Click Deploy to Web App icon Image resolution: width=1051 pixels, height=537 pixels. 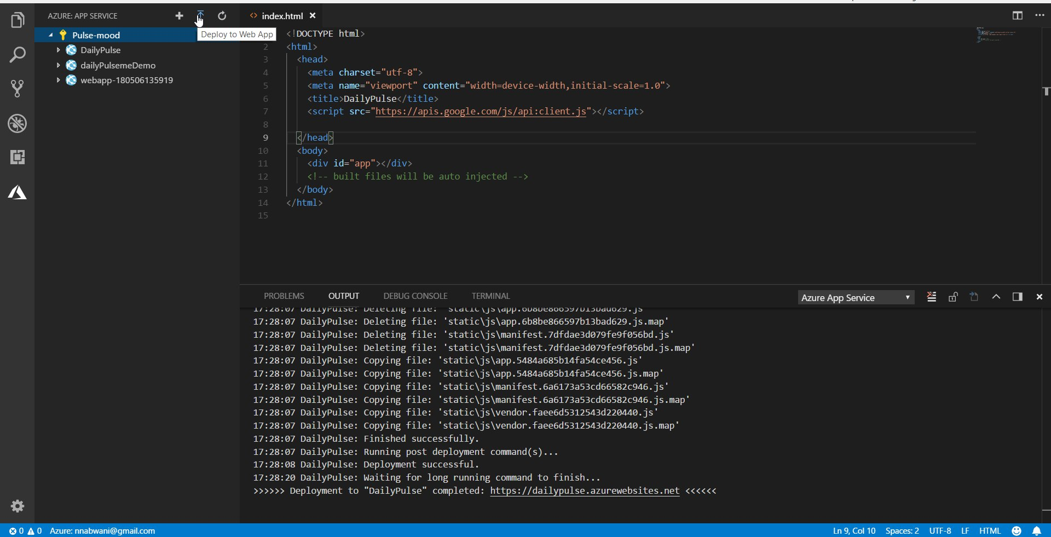(x=200, y=16)
